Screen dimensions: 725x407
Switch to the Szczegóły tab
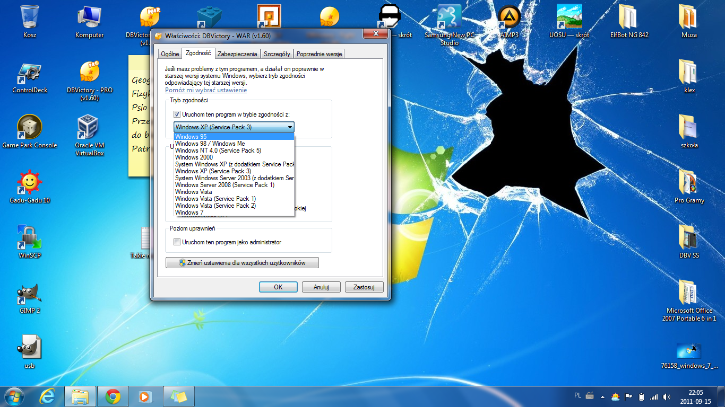click(x=277, y=54)
